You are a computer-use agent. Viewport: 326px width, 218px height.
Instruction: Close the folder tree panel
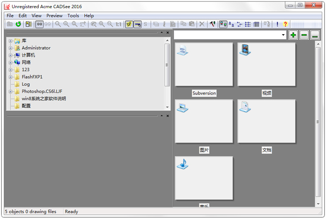(x=167, y=33)
